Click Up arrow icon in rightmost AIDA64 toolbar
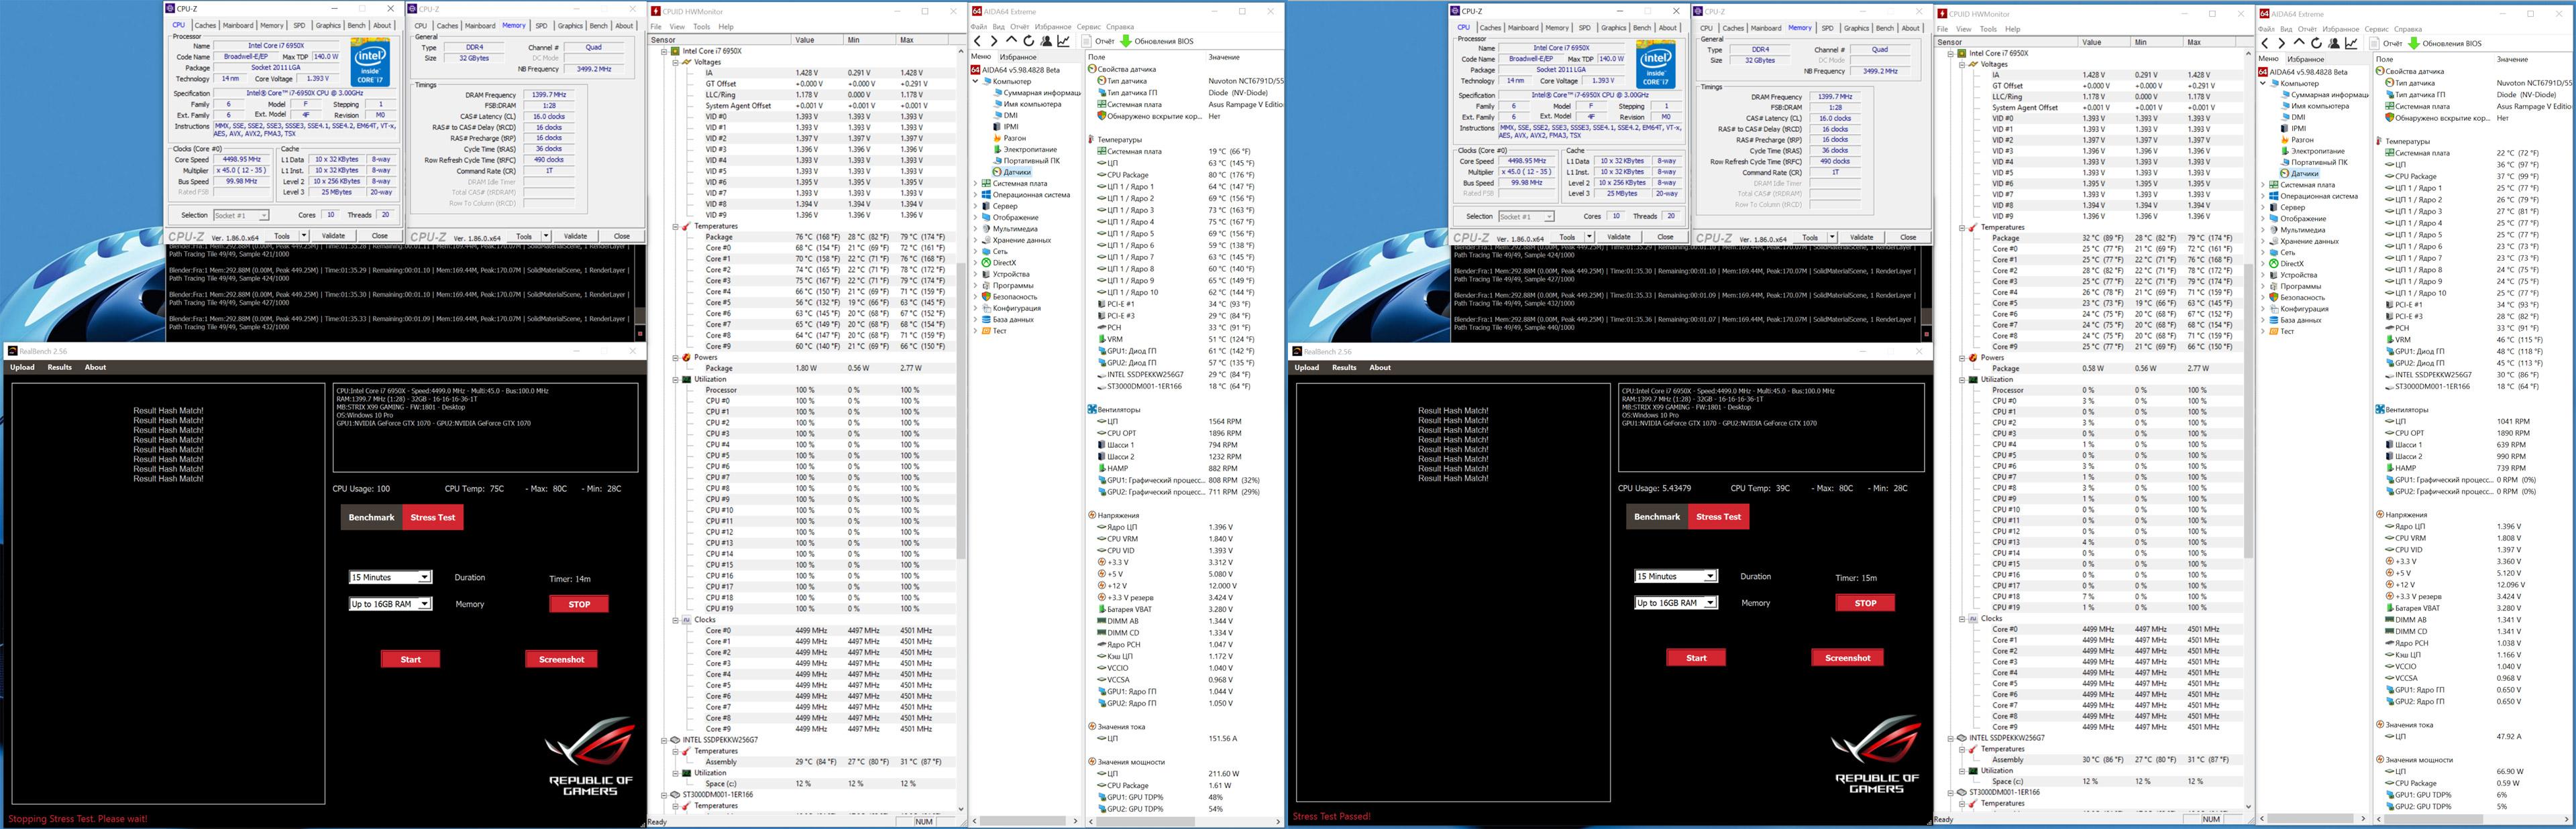Viewport: 2576px width, 829px height. click(x=2299, y=43)
